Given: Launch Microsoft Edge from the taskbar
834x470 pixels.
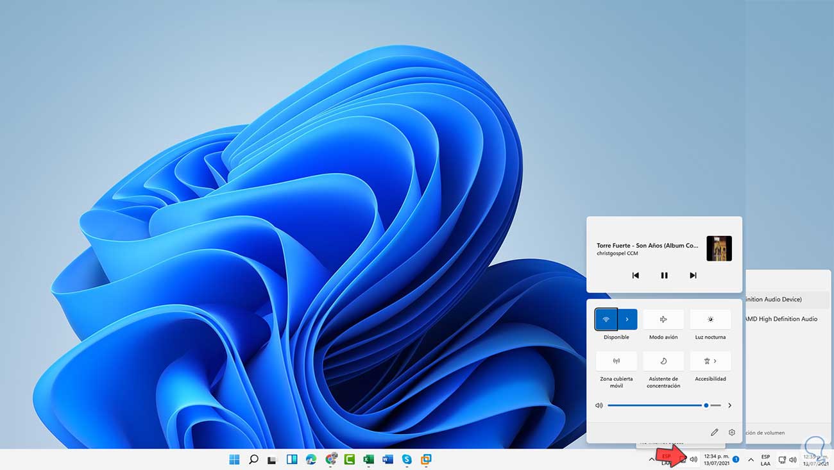Looking at the screenshot, I should point(311,459).
